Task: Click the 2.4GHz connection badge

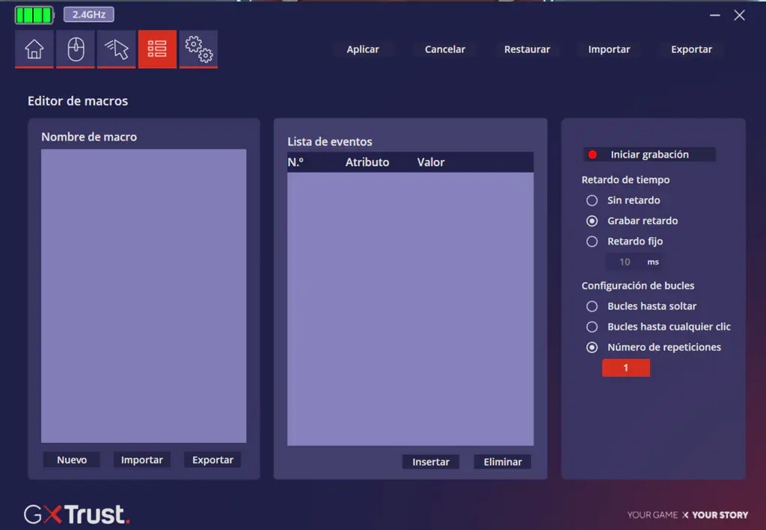Action: coord(88,14)
